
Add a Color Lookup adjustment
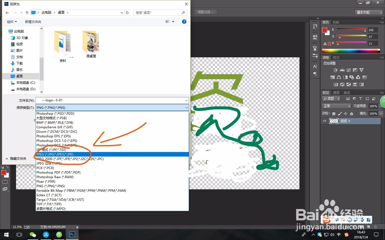coord(365,77)
